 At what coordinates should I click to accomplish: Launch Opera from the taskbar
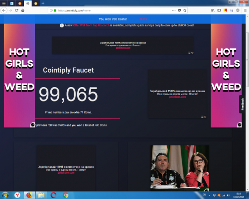(53, 195)
